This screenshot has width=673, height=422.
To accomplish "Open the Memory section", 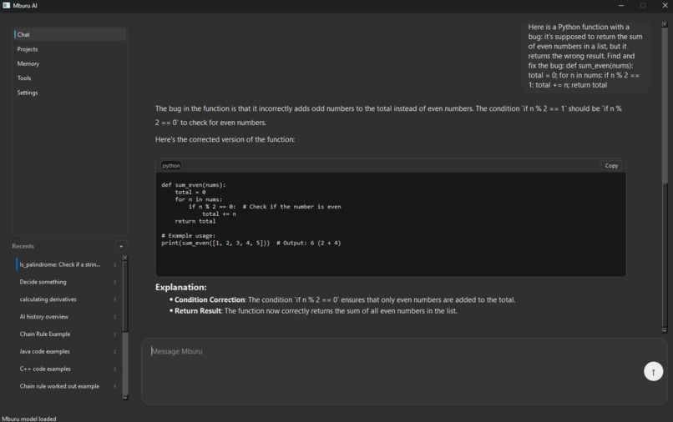I will click(69, 63).
